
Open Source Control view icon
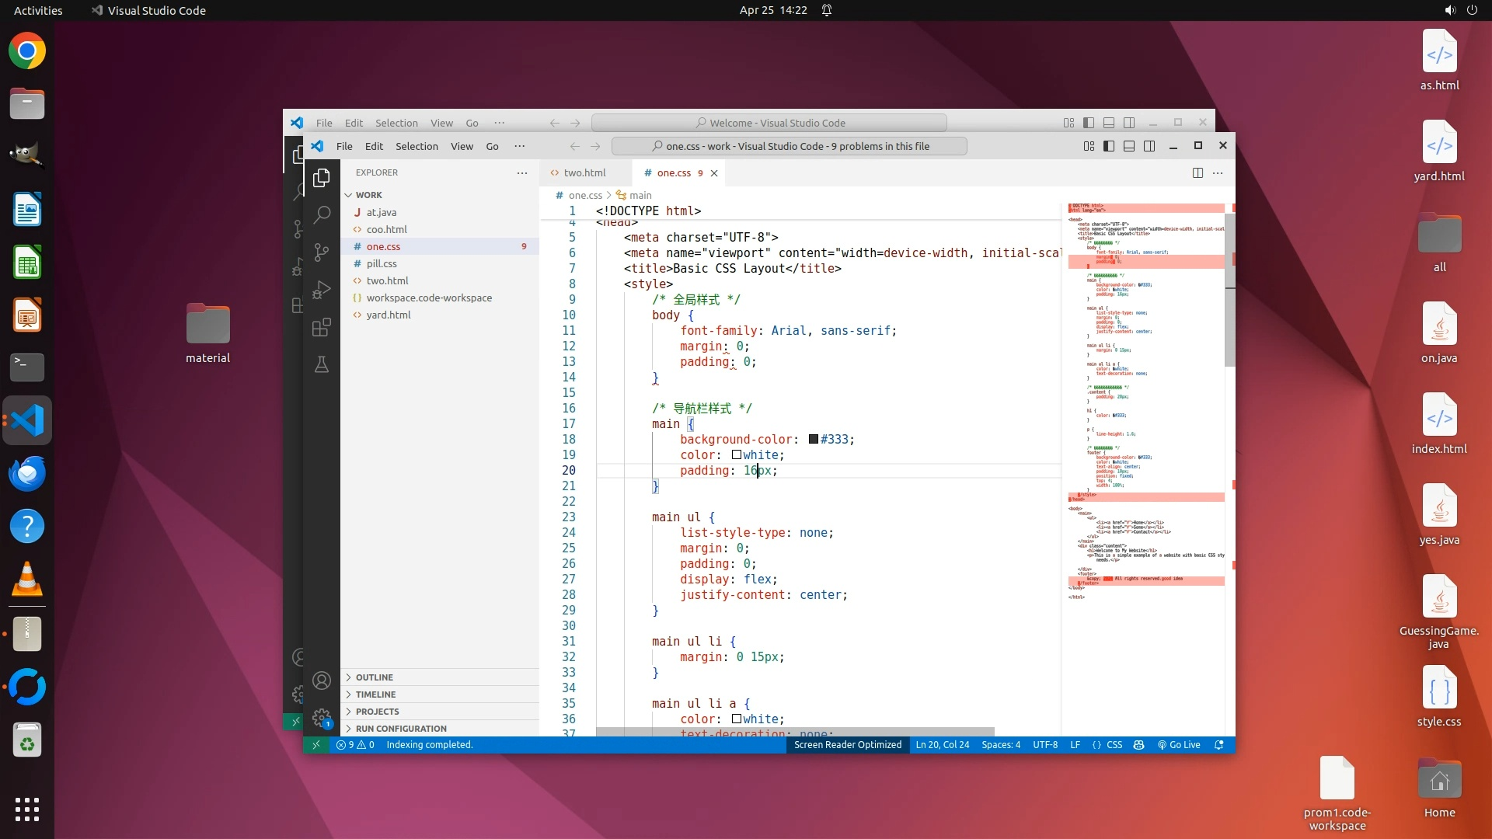tap(322, 252)
